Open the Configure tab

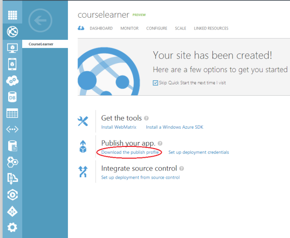[x=157, y=28]
